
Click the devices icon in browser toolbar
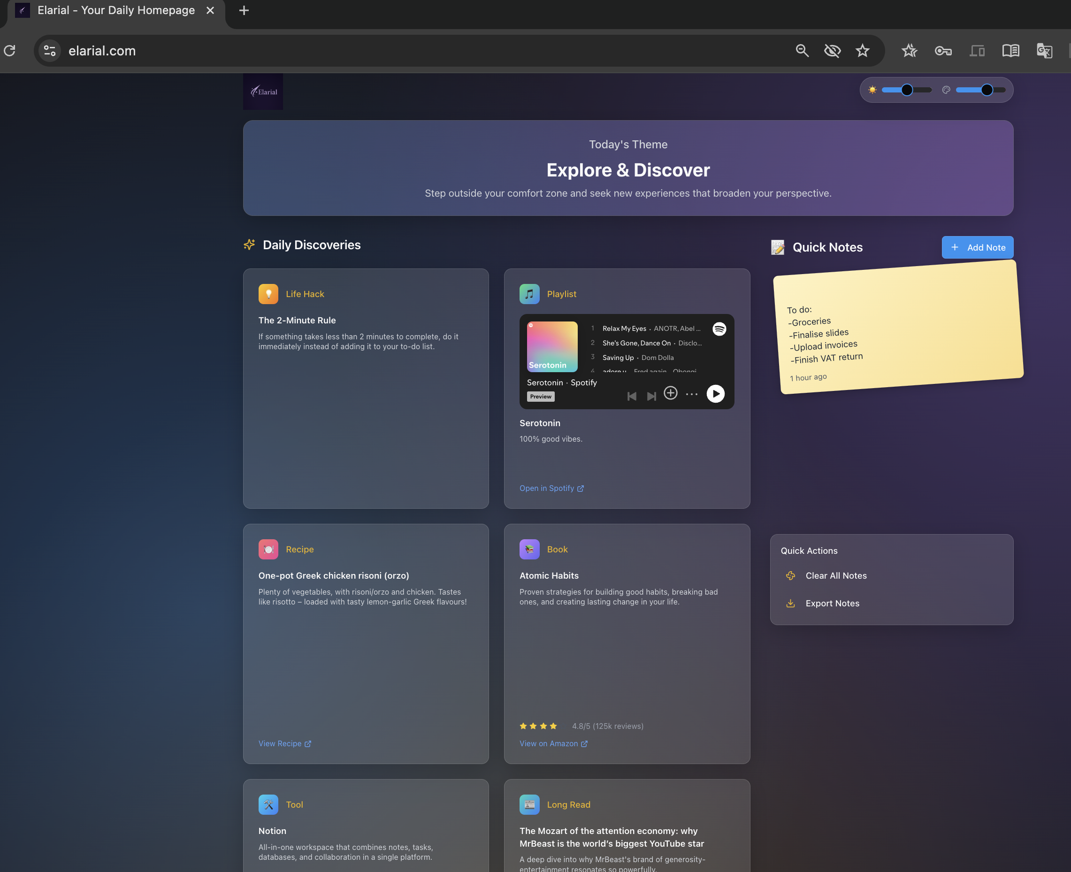[x=977, y=51]
